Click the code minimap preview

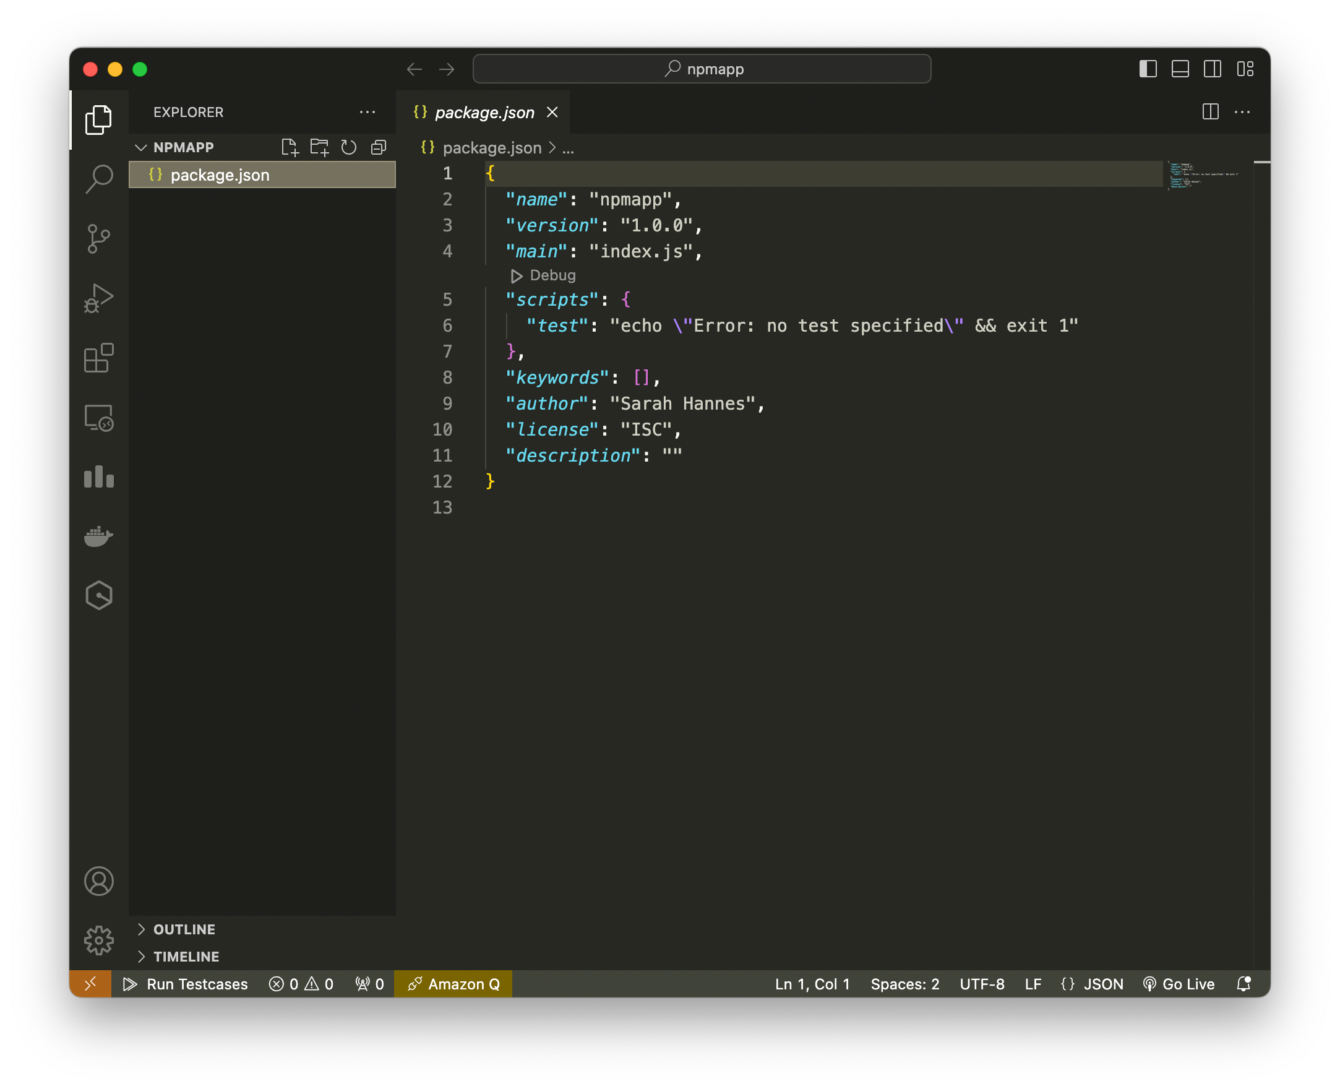point(1203,175)
